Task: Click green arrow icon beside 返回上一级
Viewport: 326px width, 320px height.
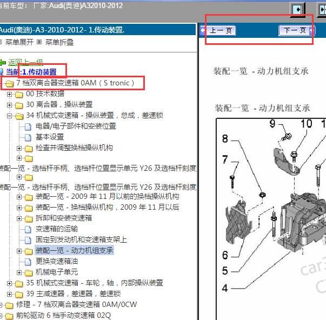Action: 3,62
